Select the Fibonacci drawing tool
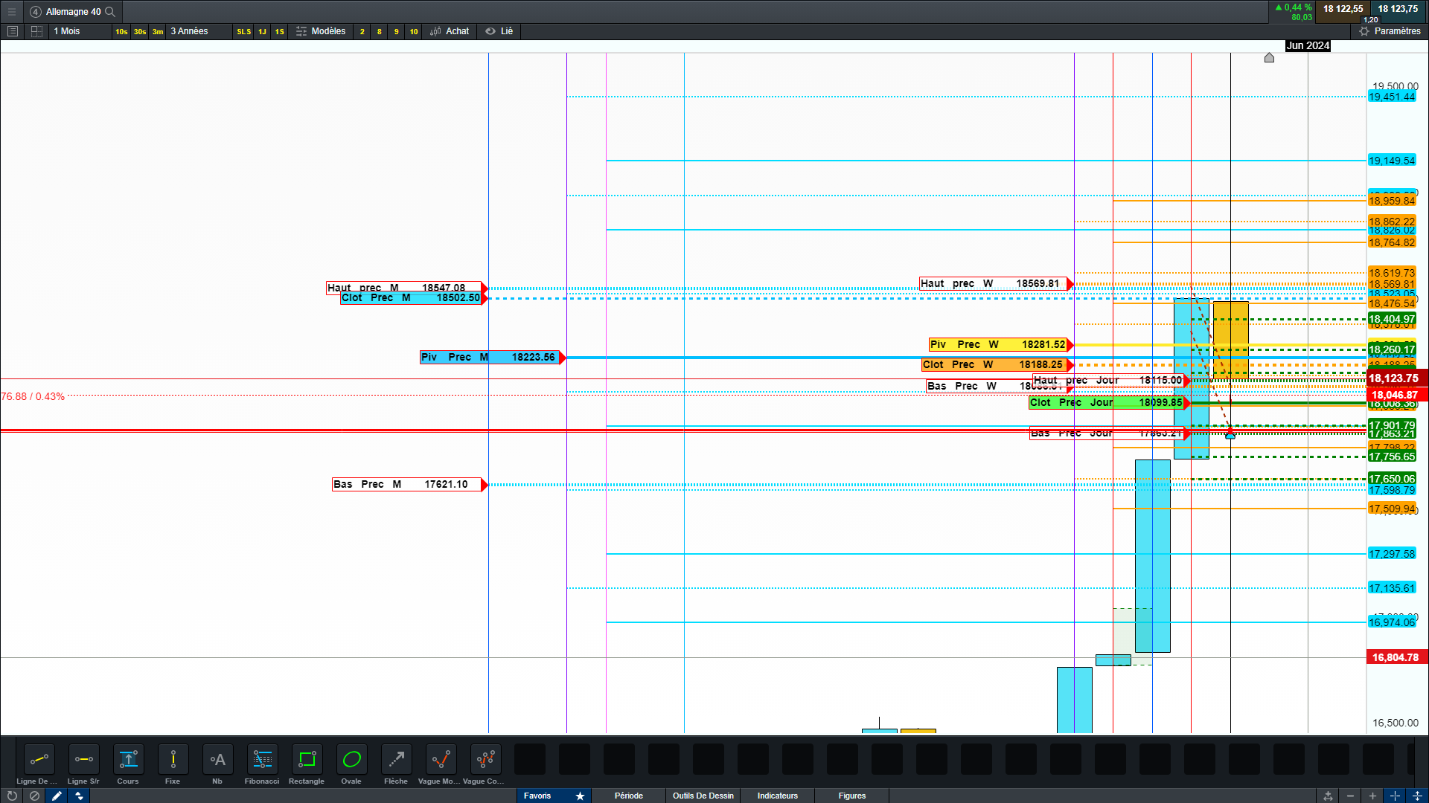1429x803 pixels. [262, 760]
